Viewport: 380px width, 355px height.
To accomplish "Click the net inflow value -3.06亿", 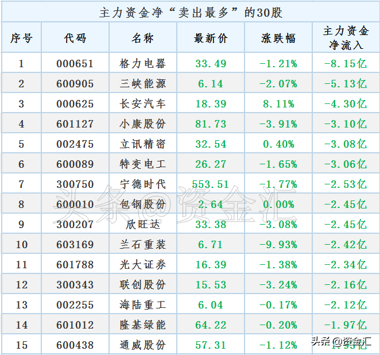I will point(346,164).
